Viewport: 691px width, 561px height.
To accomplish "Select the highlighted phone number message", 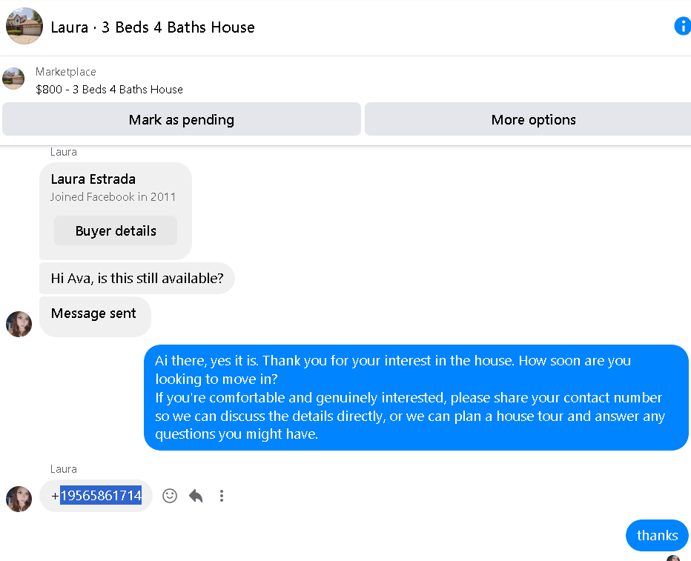I will 96,496.
